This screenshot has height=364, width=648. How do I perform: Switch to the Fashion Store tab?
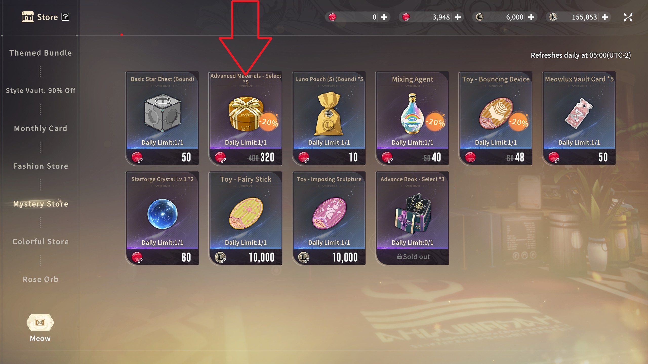click(x=40, y=166)
